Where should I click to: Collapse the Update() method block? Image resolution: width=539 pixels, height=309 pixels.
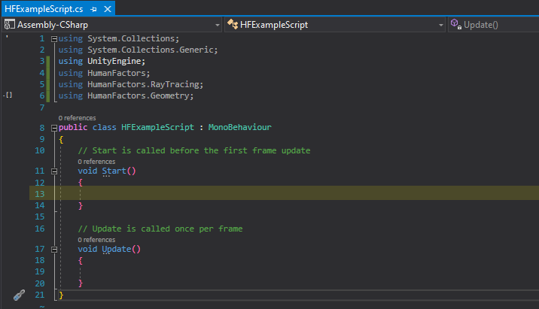click(x=54, y=250)
